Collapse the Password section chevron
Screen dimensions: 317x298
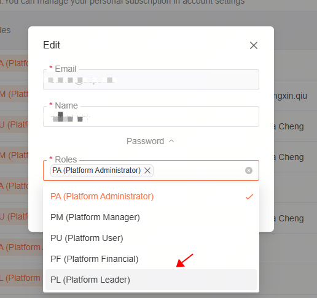click(x=171, y=141)
